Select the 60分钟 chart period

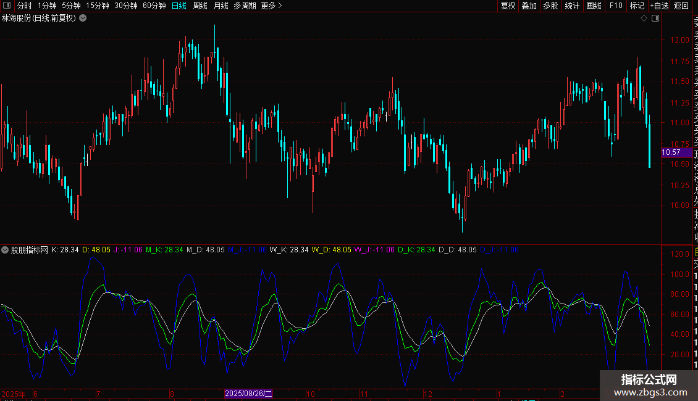154,6
